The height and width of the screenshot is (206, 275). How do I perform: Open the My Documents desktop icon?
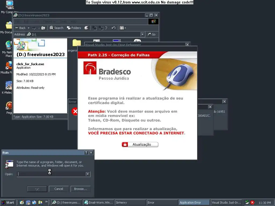tap(9, 25)
